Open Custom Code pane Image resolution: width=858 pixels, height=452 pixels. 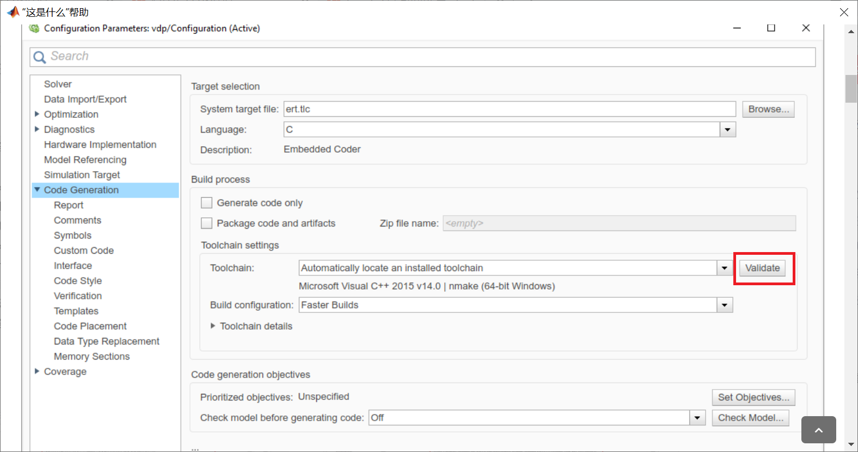tap(84, 250)
